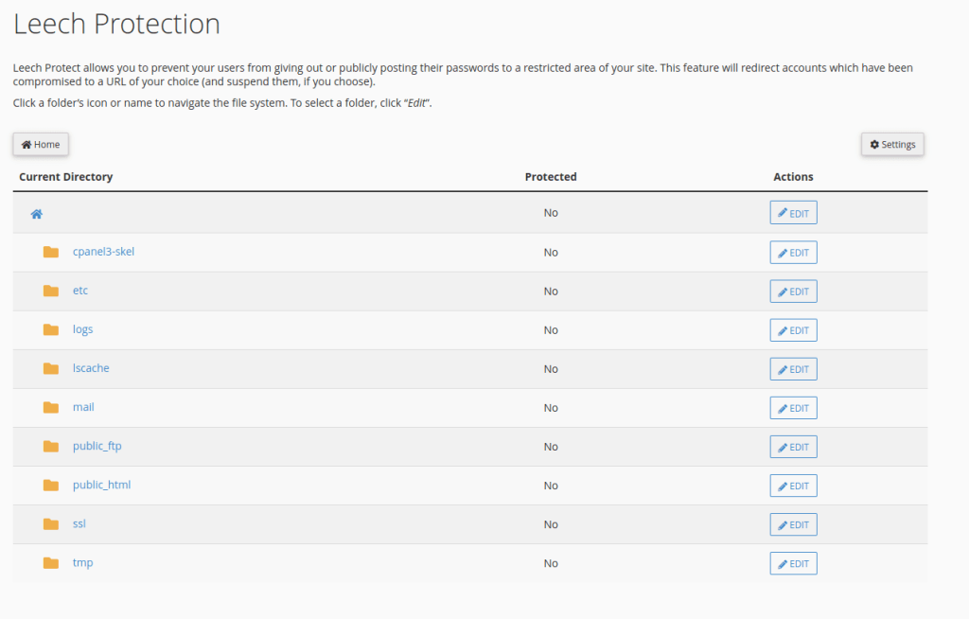This screenshot has width=969, height=619.
Task: Click Edit for the public_html row
Action: pyautogui.click(x=793, y=486)
